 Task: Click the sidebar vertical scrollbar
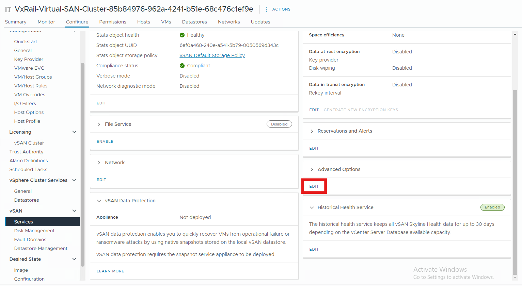tap(82, 163)
